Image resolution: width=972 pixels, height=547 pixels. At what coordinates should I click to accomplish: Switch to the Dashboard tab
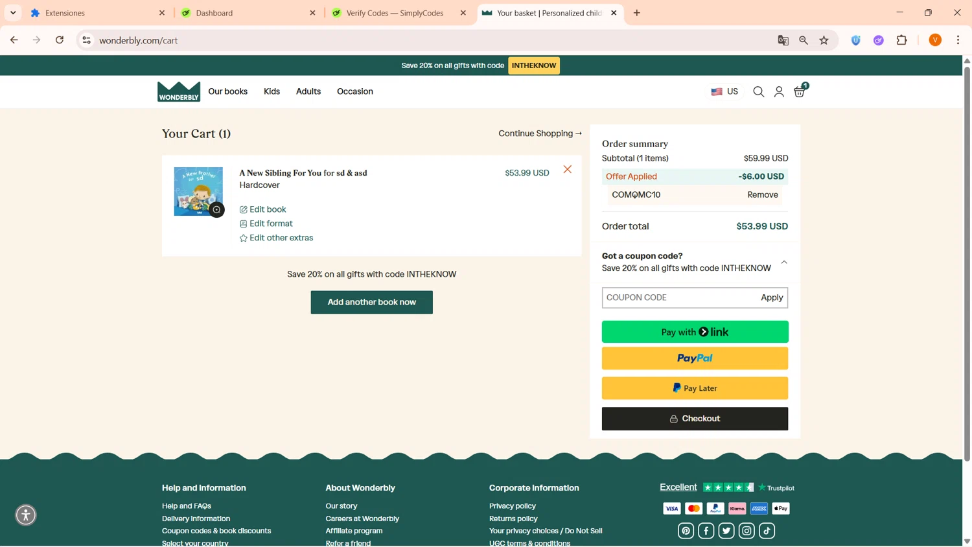pyautogui.click(x=248, y=13)
